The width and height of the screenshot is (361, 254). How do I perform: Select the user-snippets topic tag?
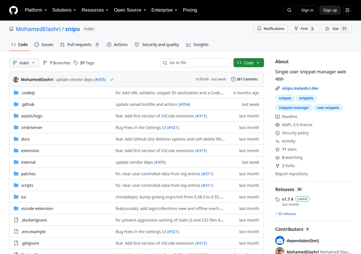[x=328, y=108]
